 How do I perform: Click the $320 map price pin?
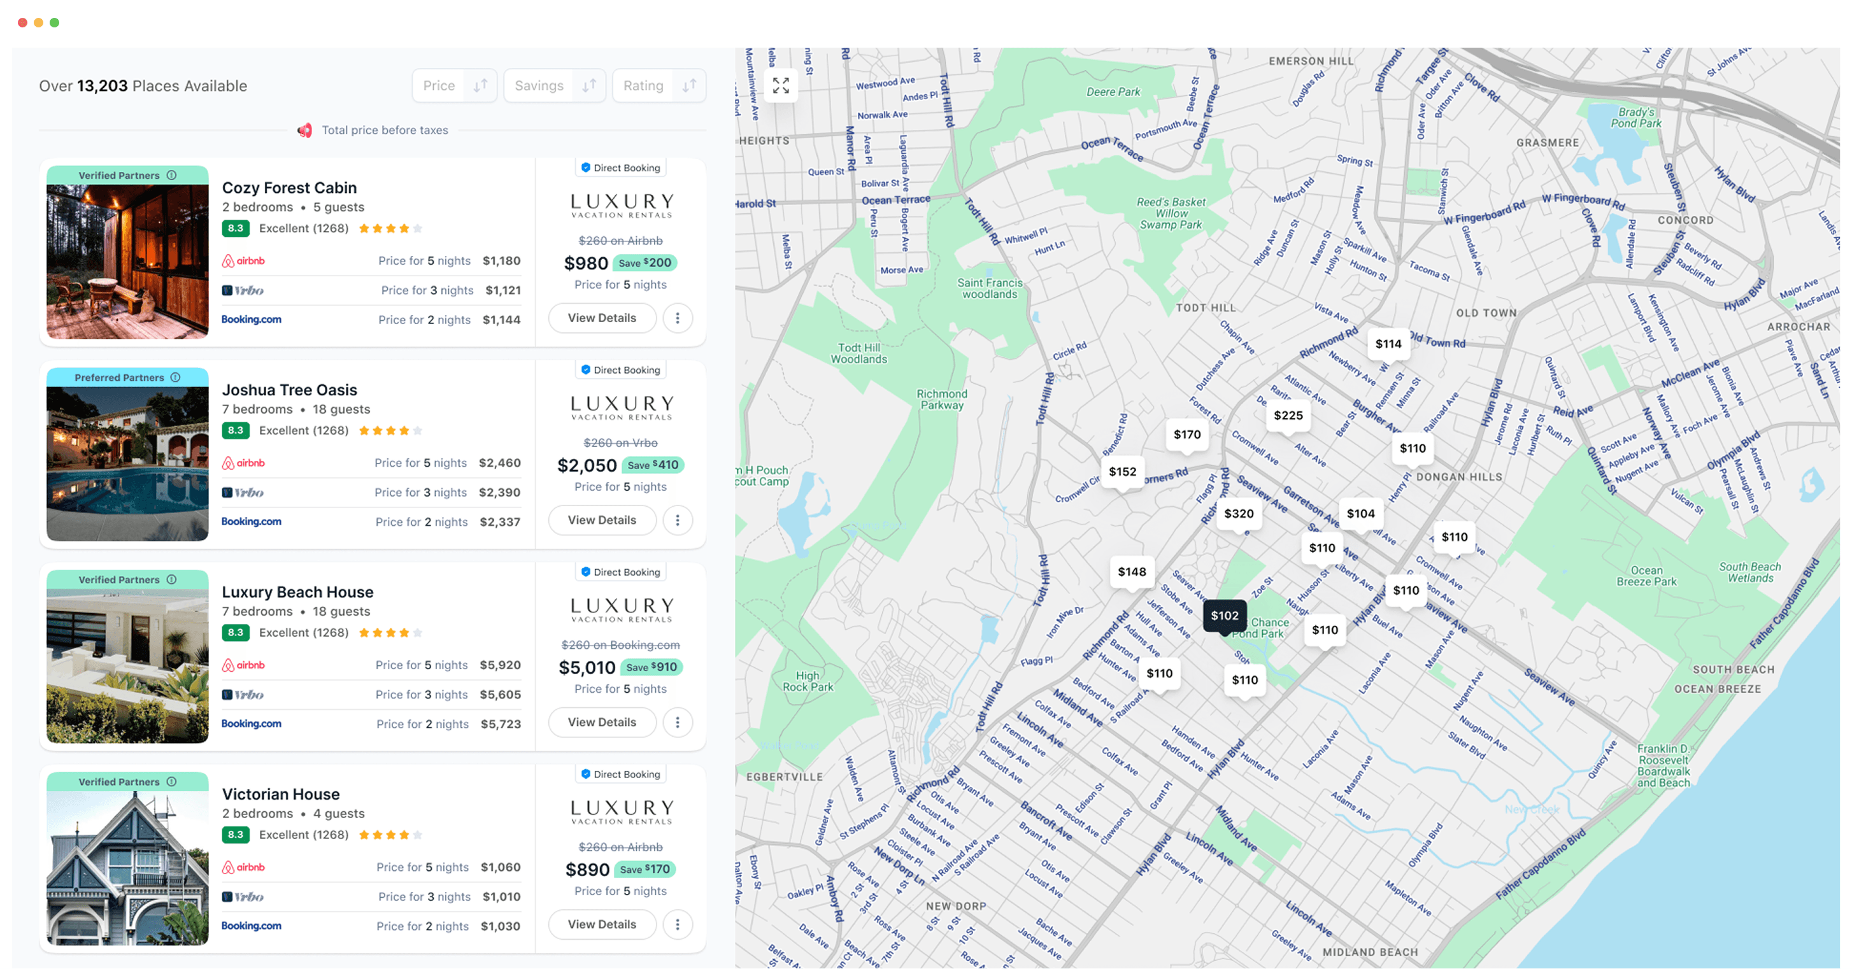[x=1239, y=513]
